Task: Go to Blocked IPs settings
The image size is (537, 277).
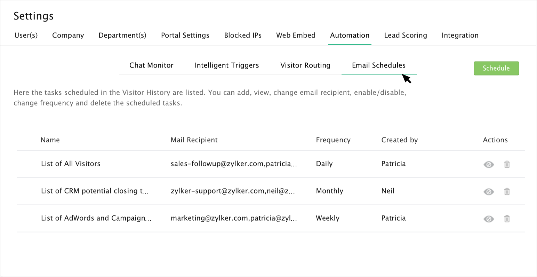Action: coord(243,35)
